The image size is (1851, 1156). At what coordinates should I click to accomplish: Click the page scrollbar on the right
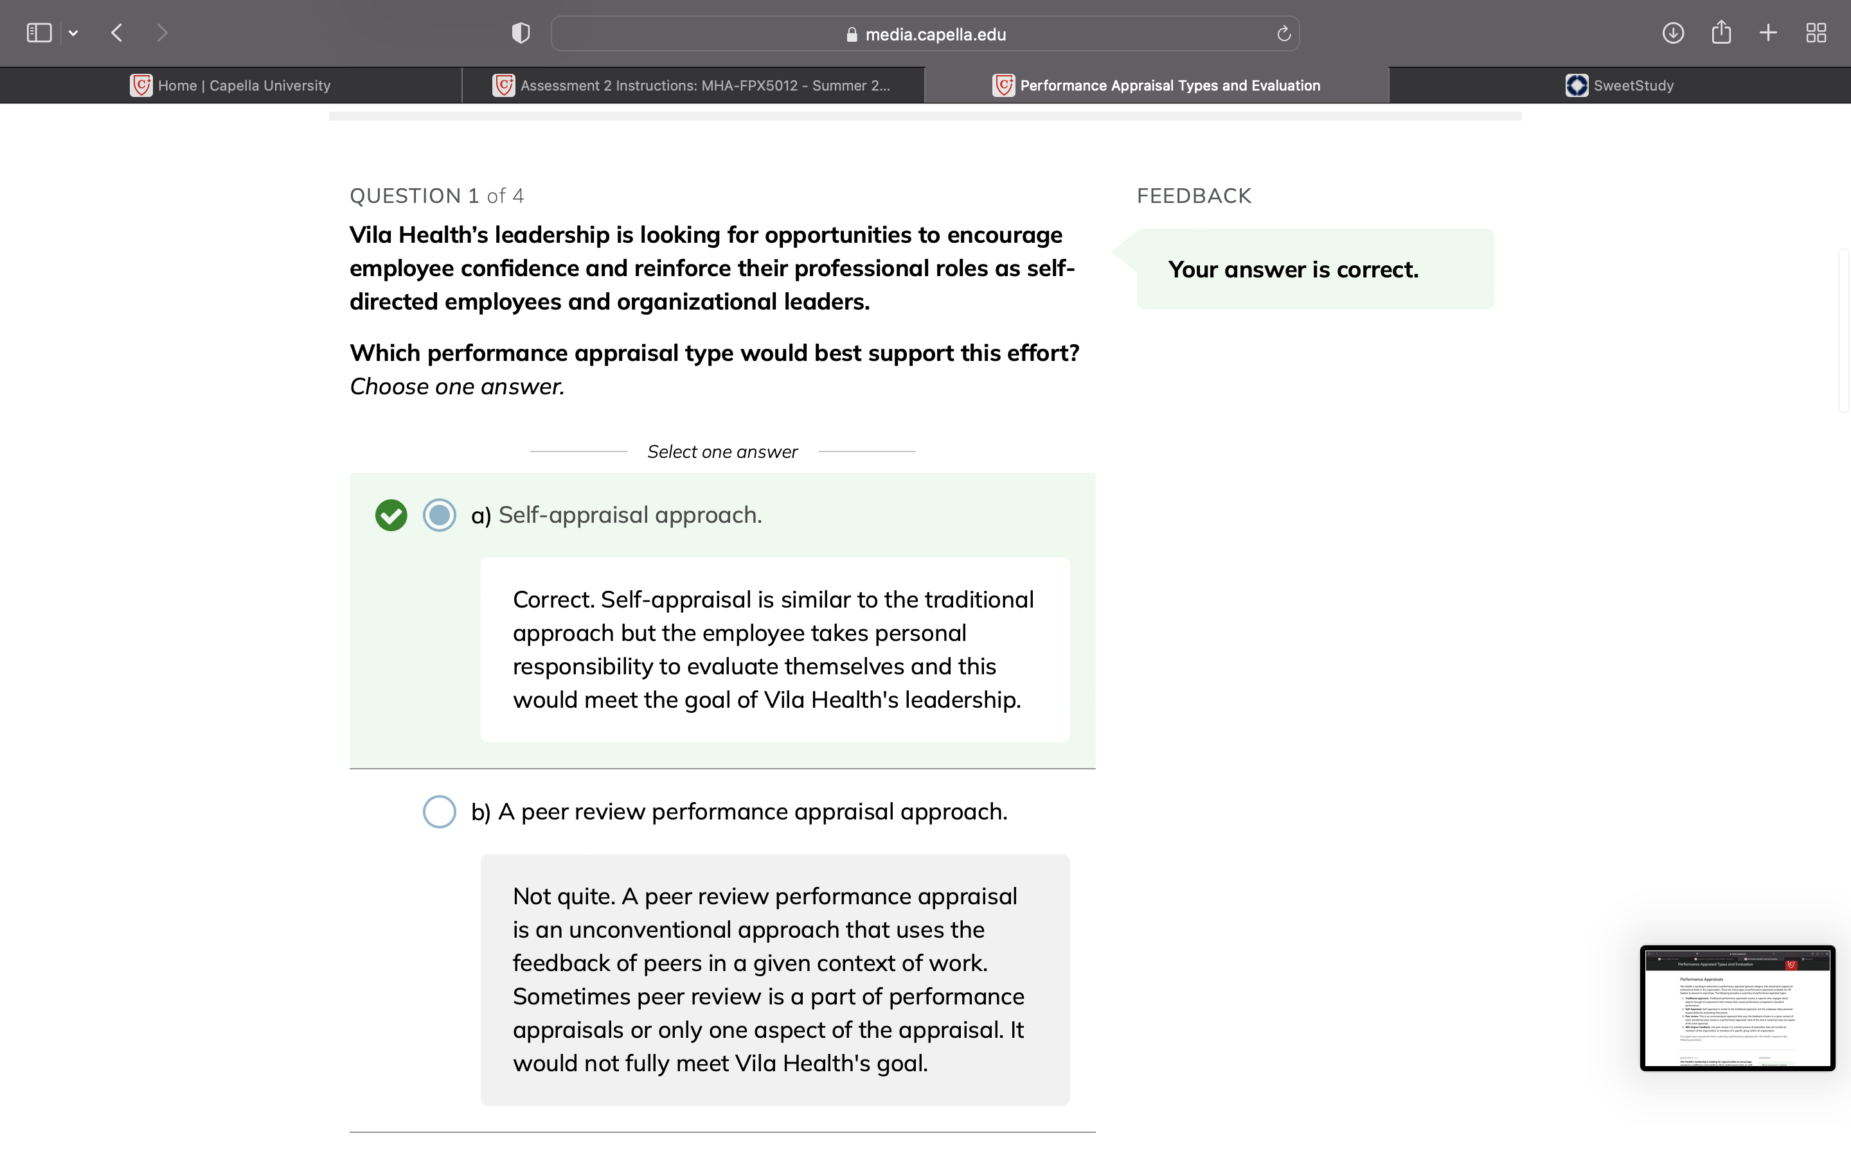(1844, 330)
